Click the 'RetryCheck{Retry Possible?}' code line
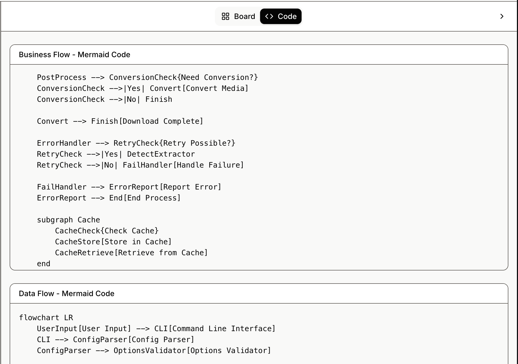Screen dimensions: 518x364 coord(136,143)
